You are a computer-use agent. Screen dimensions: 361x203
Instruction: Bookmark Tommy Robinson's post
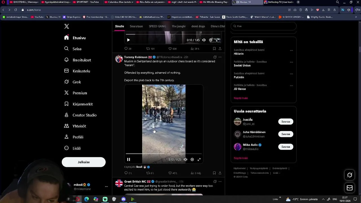click(x=214, y=173)
